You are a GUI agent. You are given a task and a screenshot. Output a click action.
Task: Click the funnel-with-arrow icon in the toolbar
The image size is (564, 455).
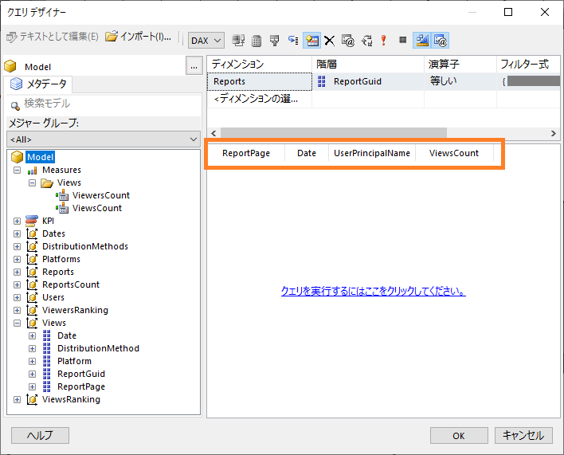coord(275,41)
